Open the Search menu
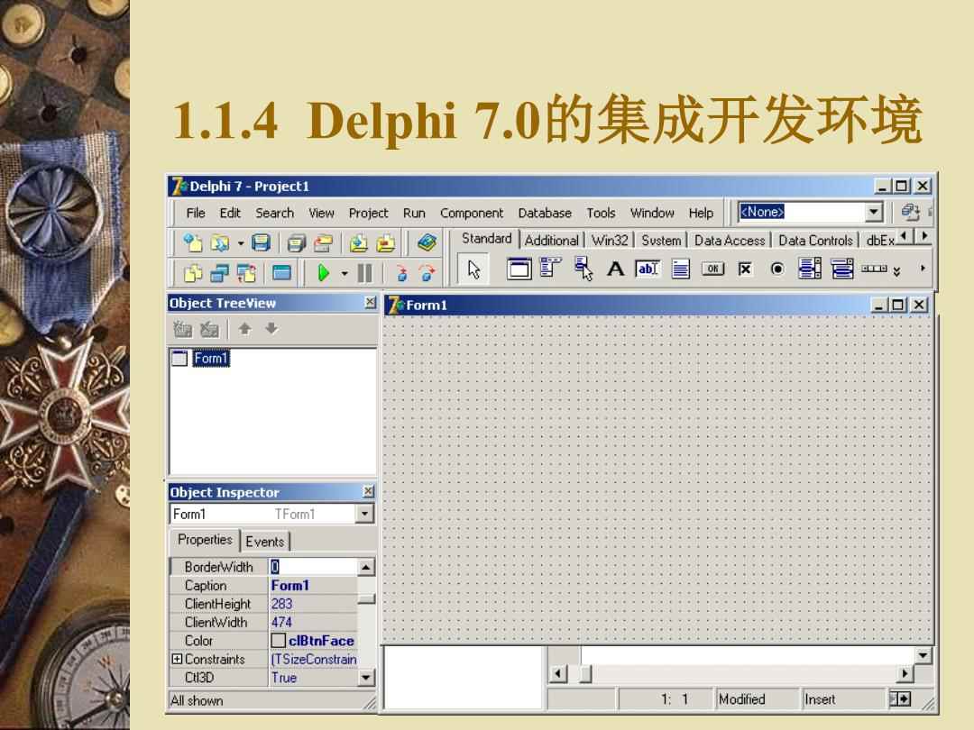This screenshot has width=974, height=730. pyautogui.click(x=274, y=213)
